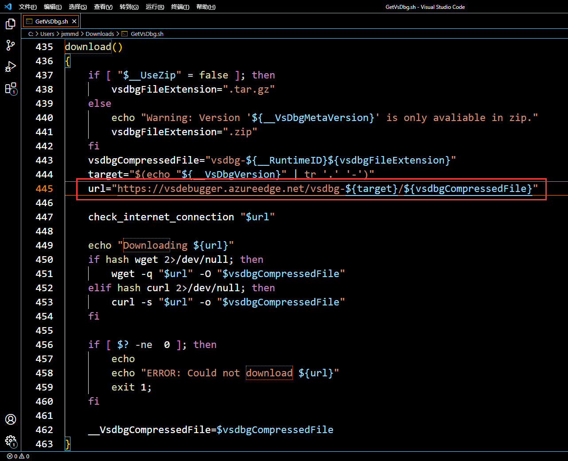Close the GetVsDbg.sh tab

pyautogui.click(x=74, y=21)
